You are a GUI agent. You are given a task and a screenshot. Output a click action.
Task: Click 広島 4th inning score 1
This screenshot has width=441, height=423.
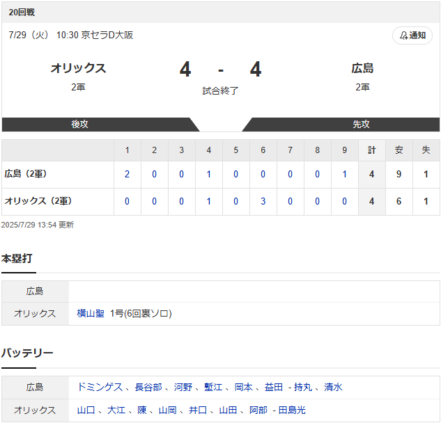click(209, 174)
